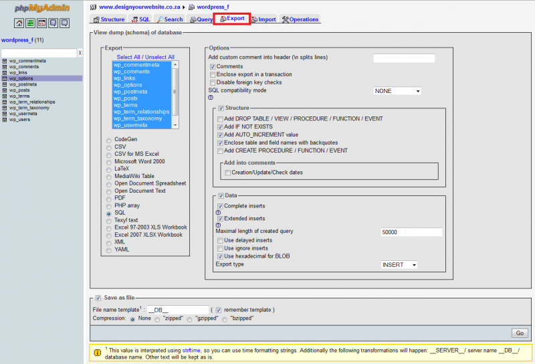Image resolution: width=535 pixels, height=364 pixels.
Task: Go to phpMyAdmin home icon
Action: [19, 23]
